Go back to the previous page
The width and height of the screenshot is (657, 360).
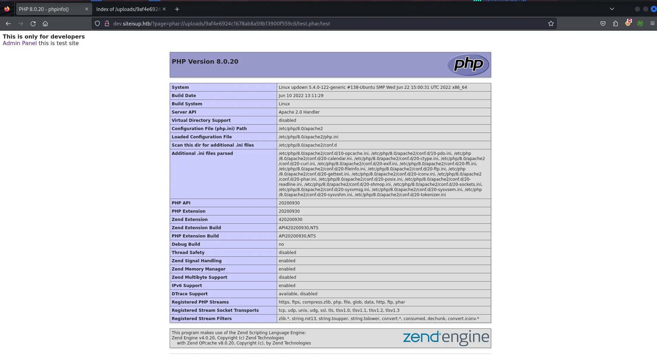click(x=8, y=24)
